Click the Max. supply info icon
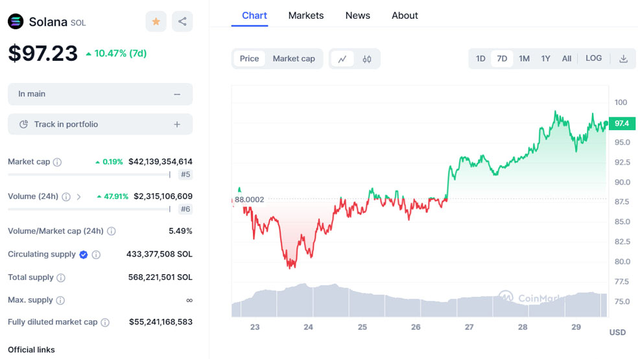This screenshot has width=638, height=359. tap(60, 301)
